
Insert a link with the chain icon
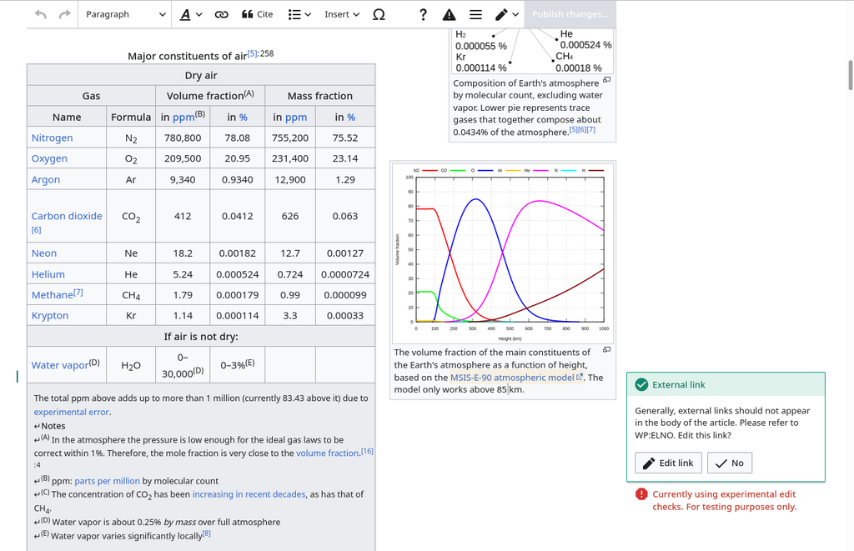(221, 14)
